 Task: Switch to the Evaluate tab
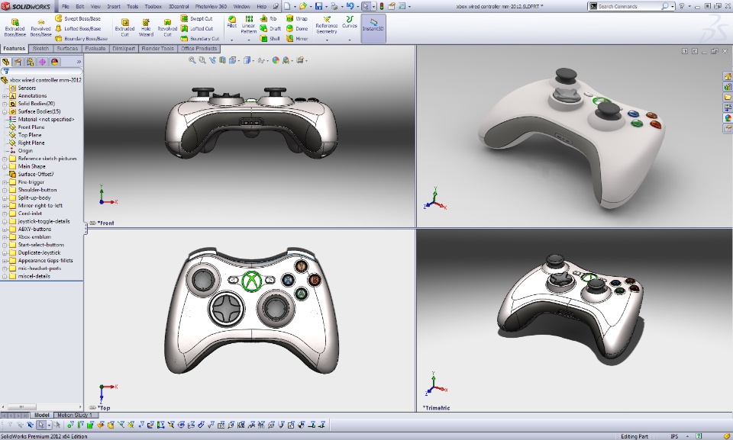(95, 49)
